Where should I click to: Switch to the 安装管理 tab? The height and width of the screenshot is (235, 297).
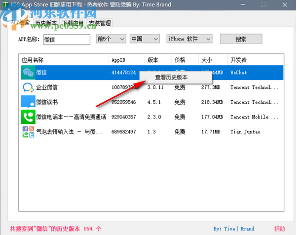coord(100,23)
